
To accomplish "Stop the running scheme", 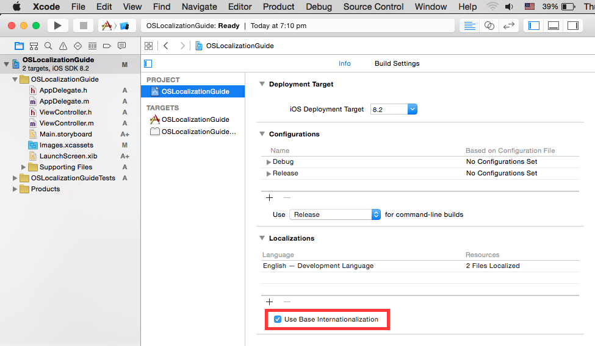I will pos(84,26).
